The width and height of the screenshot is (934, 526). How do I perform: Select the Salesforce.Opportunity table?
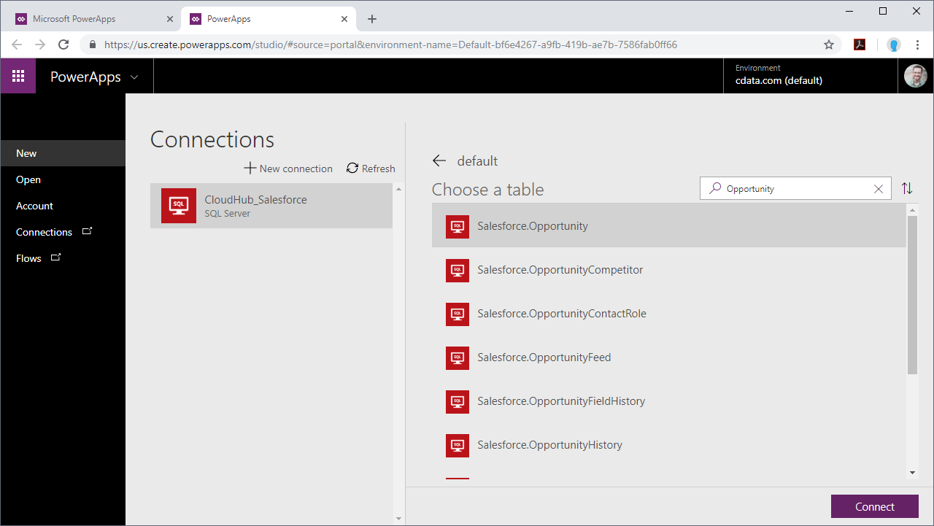[x=669, y=226]
